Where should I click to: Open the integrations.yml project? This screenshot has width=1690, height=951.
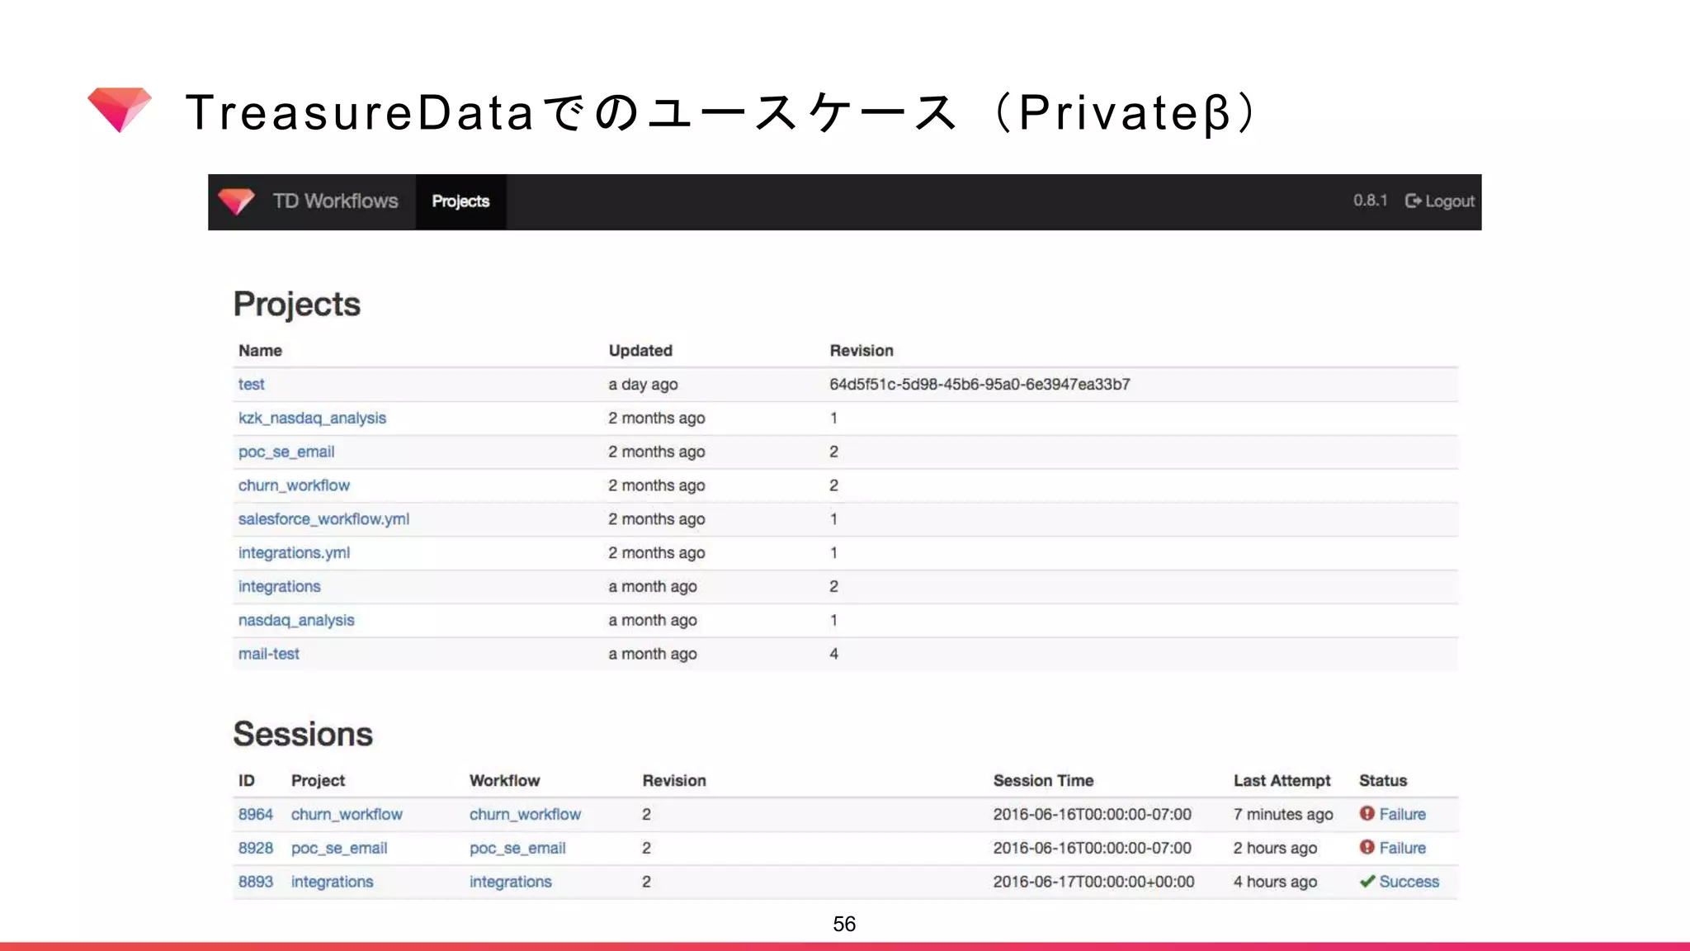[294, 553]
